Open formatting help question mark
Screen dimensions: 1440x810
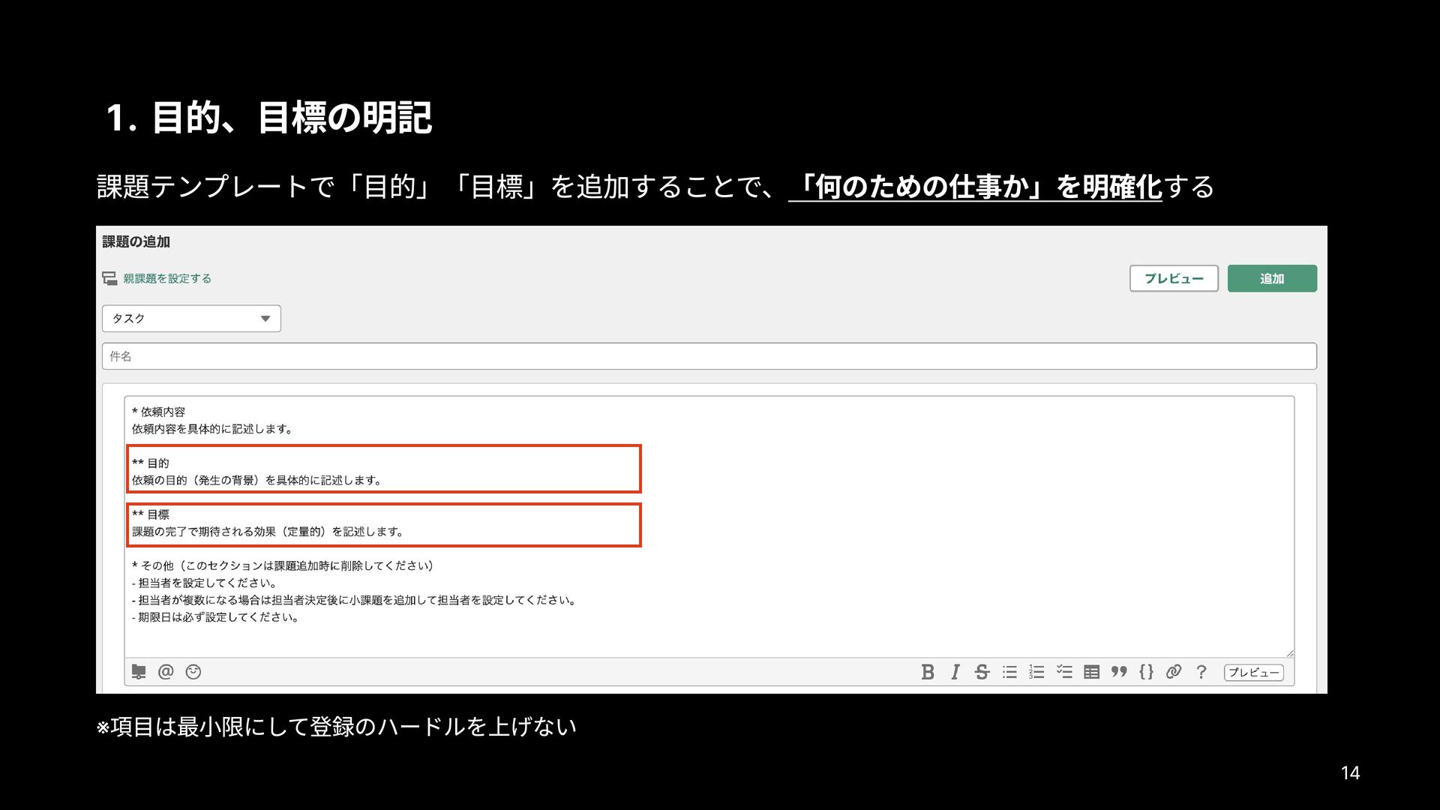click(1201, 672)
